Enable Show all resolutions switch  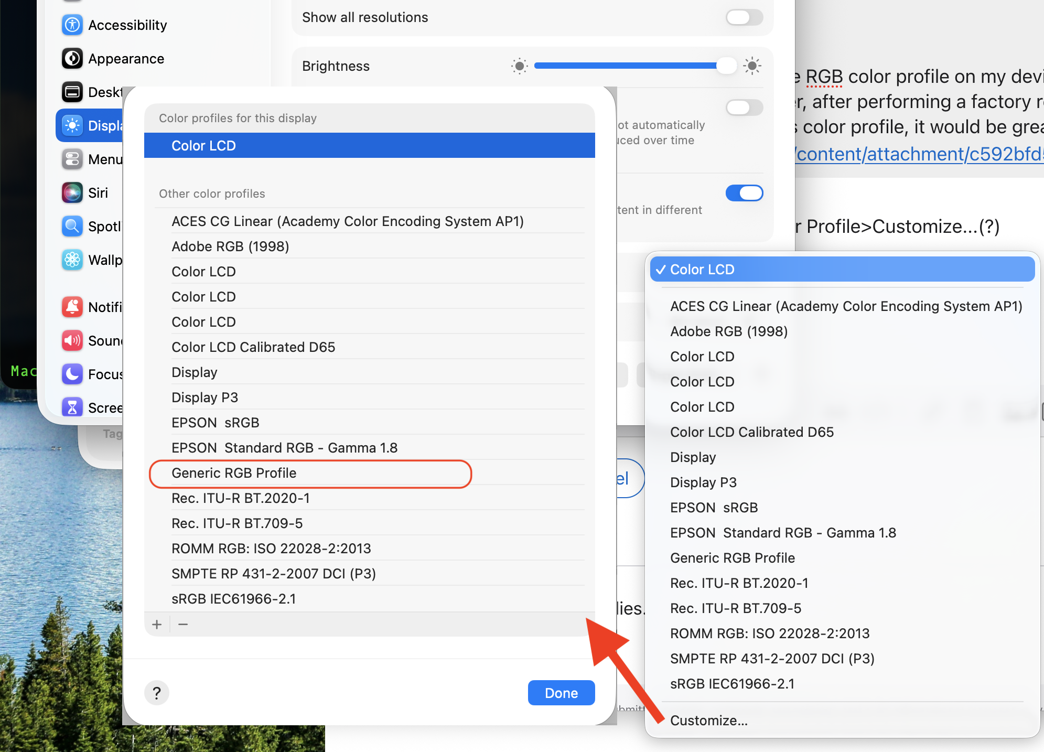point(744,17)
